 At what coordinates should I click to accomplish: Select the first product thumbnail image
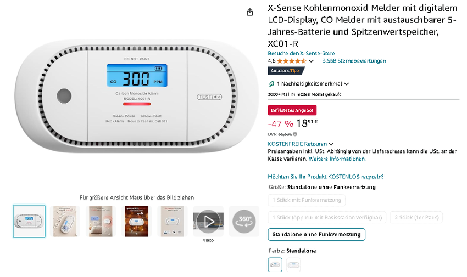[x=29, y=221]
